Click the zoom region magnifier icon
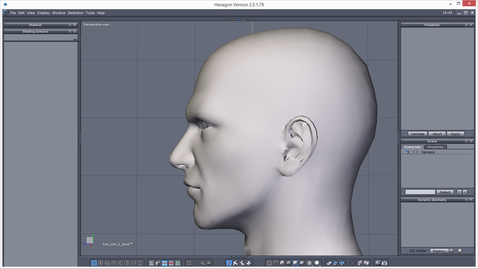Screen dimensions: 478x269 [202, 263]
